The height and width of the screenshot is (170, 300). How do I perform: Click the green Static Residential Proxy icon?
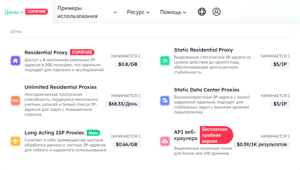point(165,61)
